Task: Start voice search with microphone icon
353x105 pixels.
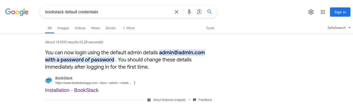Action: pyautogui.click(x=189, y=12)
